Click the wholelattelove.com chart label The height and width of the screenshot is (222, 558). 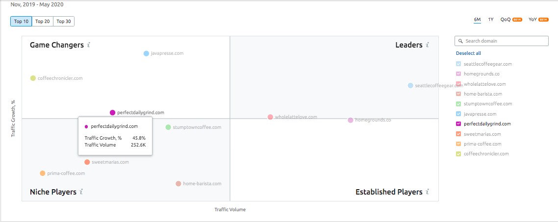(296, 117)
